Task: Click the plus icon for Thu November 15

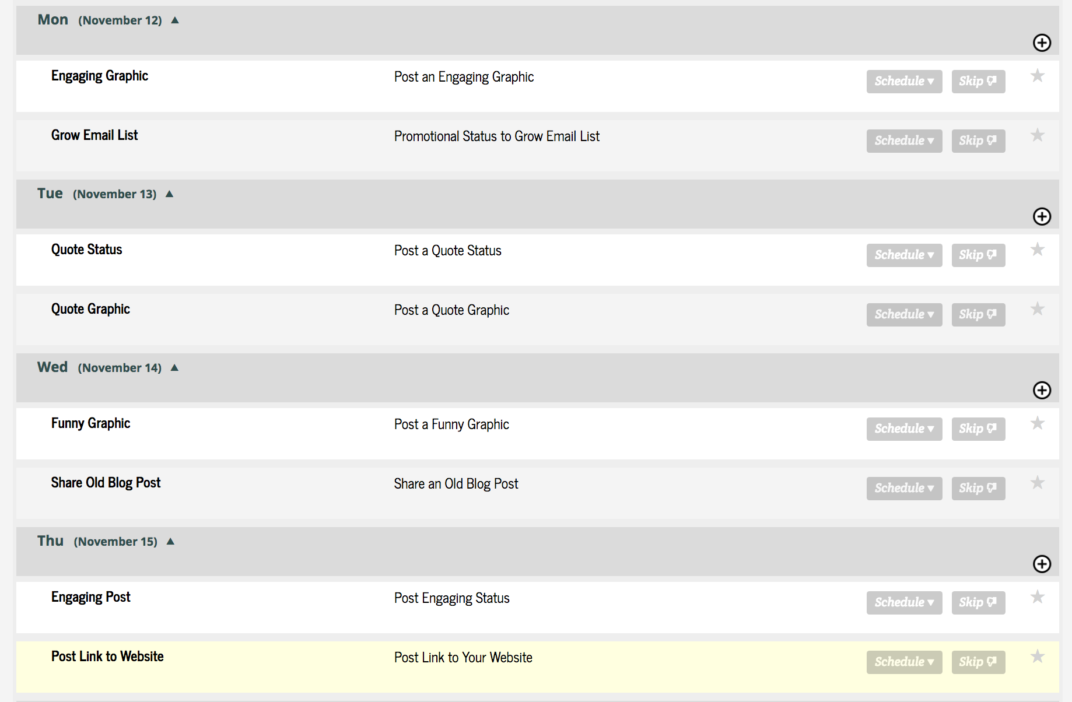Action: click(1042, 564)
